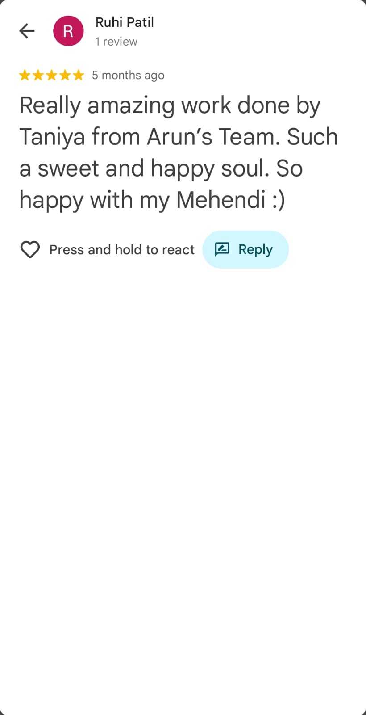The image size is (366, 715).
Task: Click the first yellow rating star
Action: tap(25, 75)
